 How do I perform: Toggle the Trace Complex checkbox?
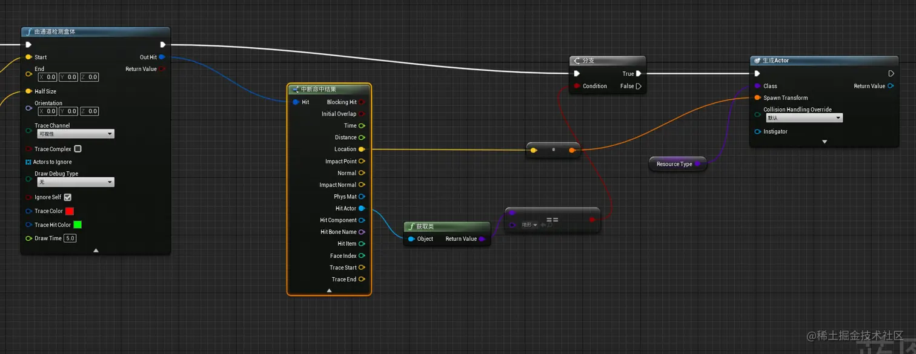(78, 149)
